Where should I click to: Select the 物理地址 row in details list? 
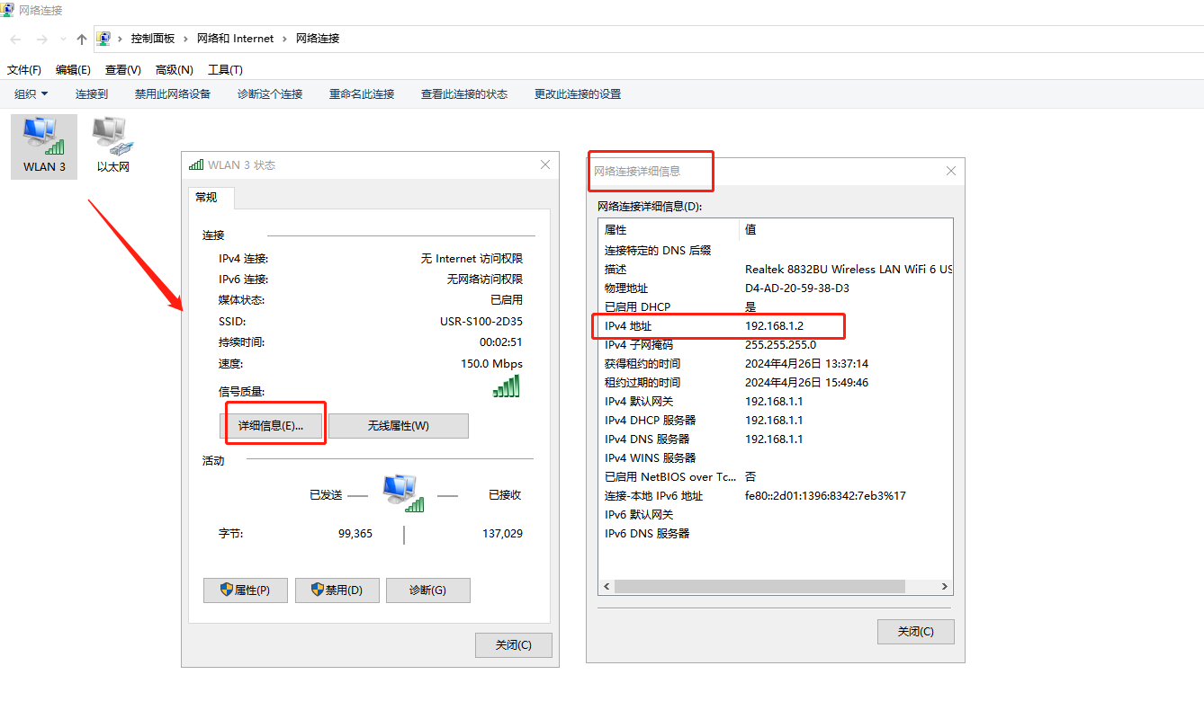[775, 288]
